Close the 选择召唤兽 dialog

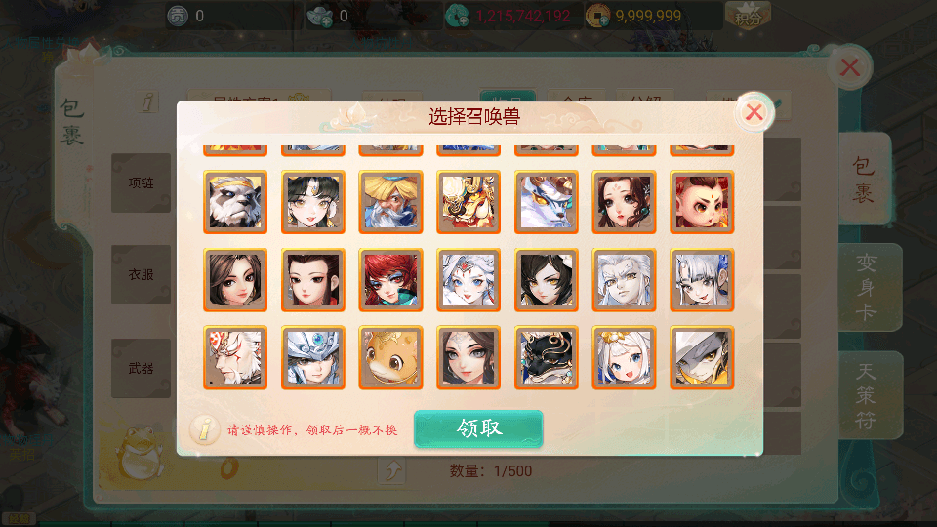pyautogui.click(x=754, y=111)
